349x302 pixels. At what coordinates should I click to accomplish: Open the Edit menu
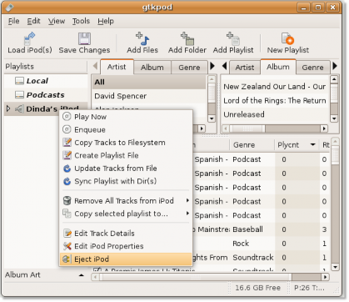click(33, 21)
